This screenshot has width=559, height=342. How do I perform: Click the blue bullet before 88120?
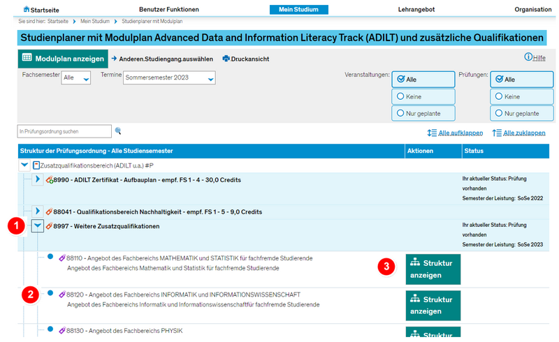[50, 293]
